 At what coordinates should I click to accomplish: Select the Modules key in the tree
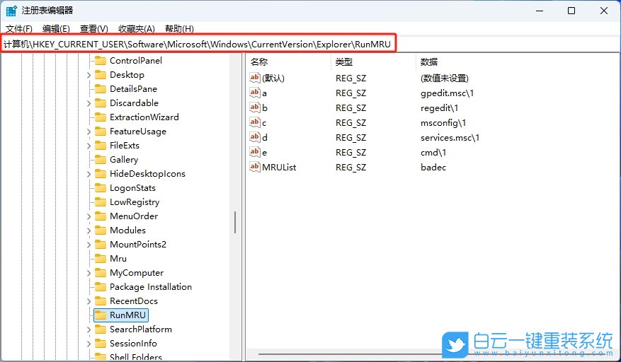coord(127,230)
